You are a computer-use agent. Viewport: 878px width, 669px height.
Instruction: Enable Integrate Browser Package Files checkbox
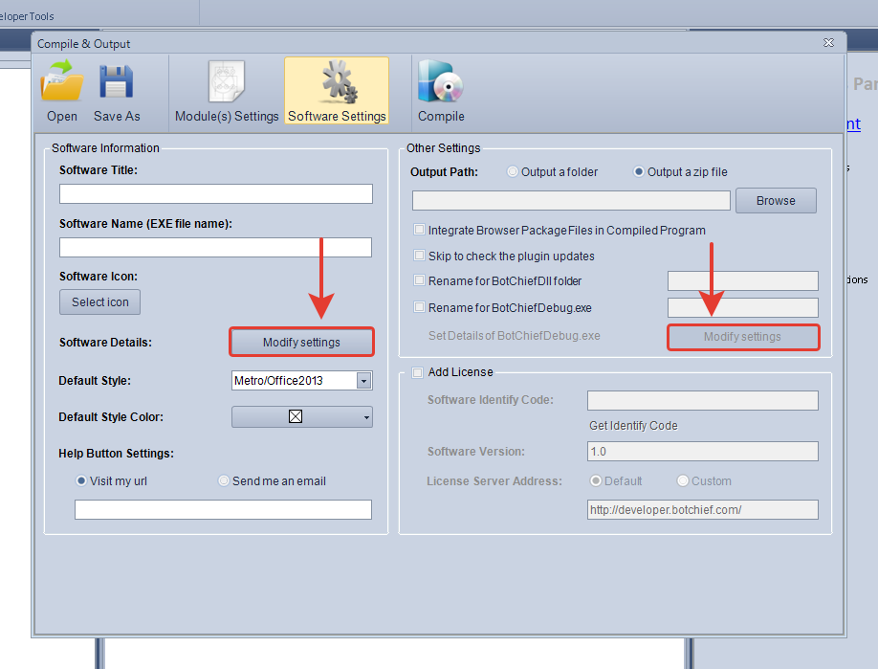419,230
